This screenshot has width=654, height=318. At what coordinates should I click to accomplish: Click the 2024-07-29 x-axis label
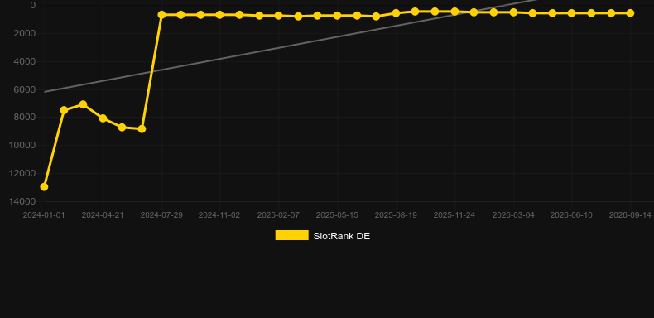[161, 215]
